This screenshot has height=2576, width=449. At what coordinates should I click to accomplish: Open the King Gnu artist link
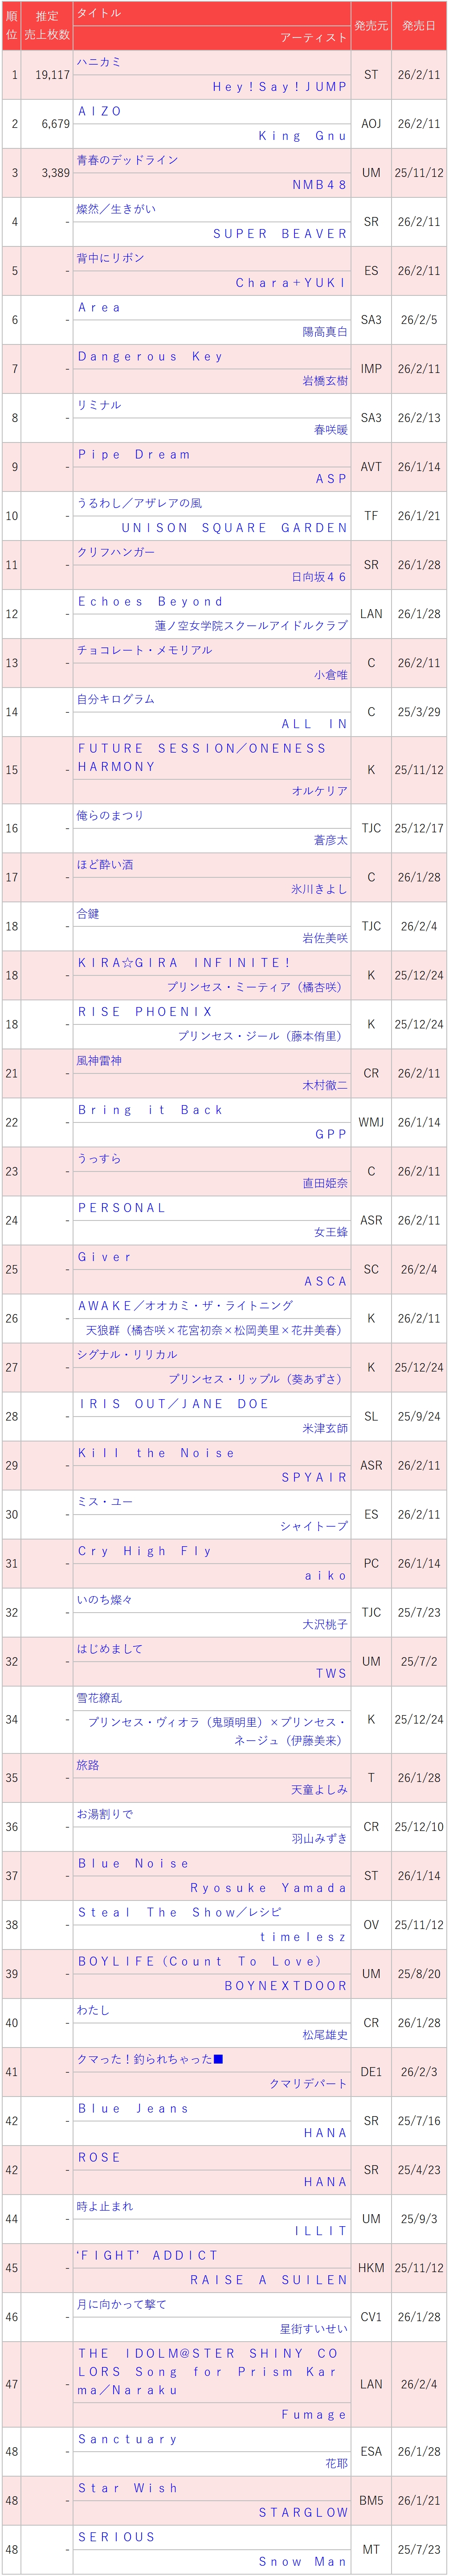tap(302, 136)
